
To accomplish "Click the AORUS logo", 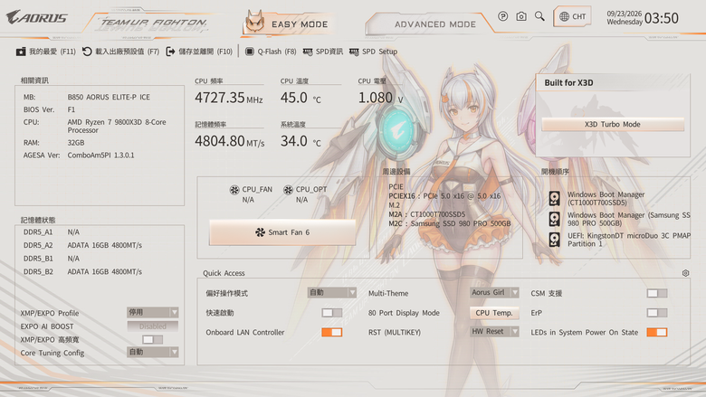I will click(x=37, y=17).
